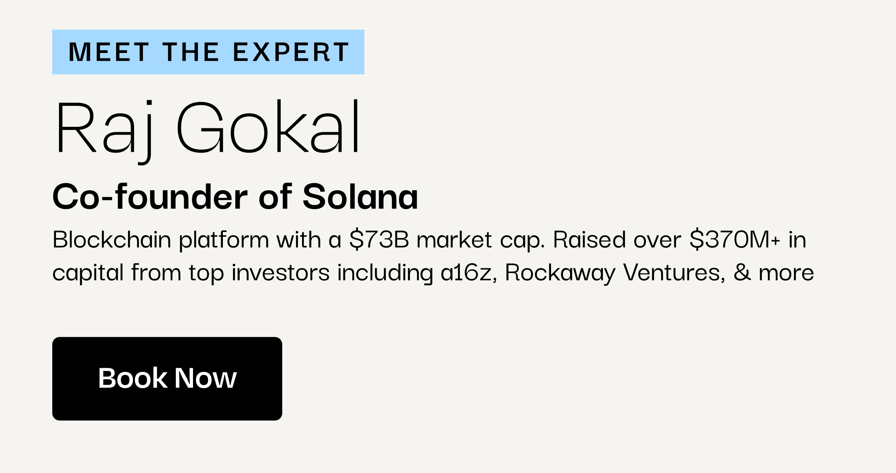Viewport: 896px width, 473px height.
Task: Click the Rockaway Ventures investor name
Action: coord(615,273)
